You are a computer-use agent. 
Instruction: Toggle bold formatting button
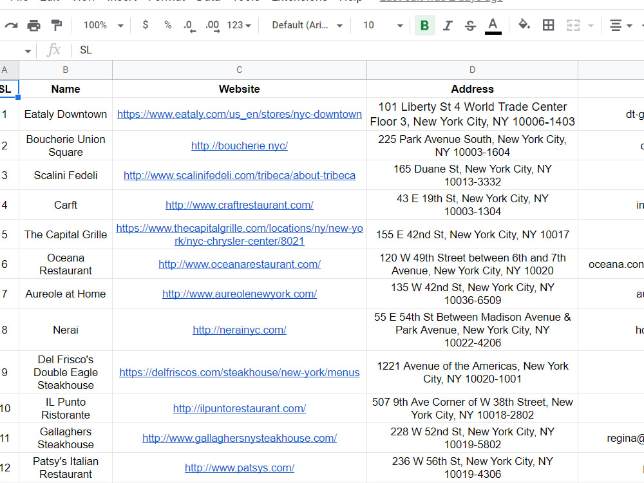[424, 26]
